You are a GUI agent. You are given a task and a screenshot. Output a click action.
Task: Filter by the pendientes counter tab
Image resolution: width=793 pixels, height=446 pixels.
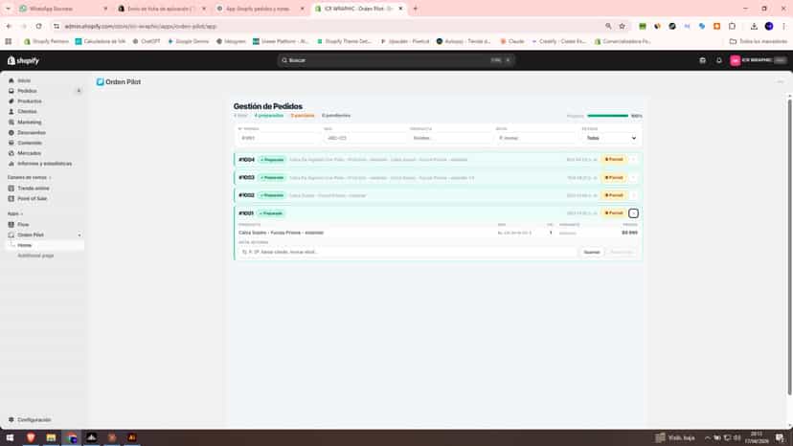[336, 116]
